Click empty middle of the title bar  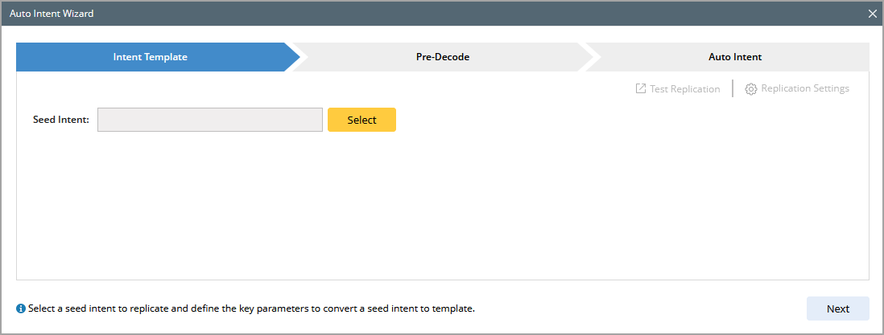pyautogui.click(x=442, y=14)
